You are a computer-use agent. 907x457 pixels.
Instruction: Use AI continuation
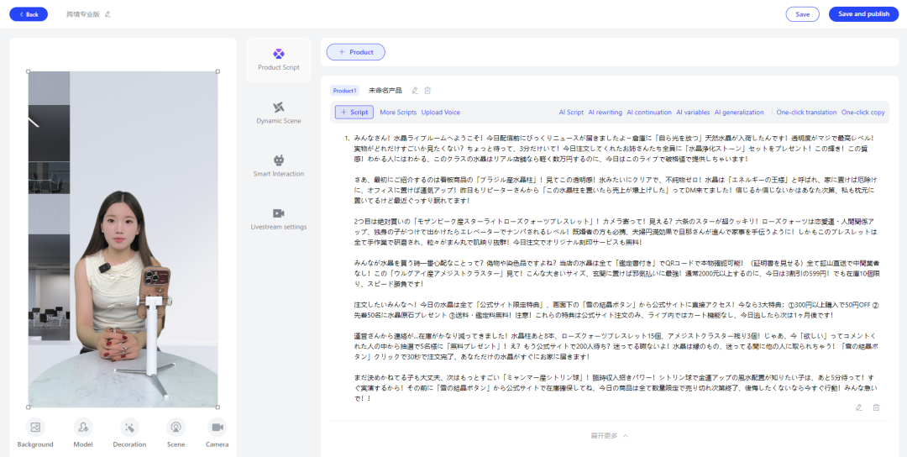click(x=649, y=113)
